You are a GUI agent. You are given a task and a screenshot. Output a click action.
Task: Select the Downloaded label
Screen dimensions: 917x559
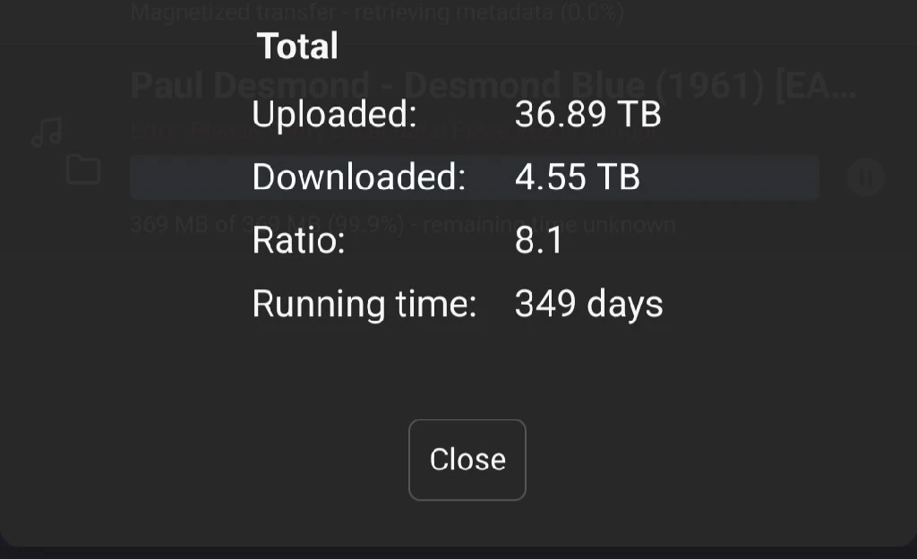(x=358, y=176)
